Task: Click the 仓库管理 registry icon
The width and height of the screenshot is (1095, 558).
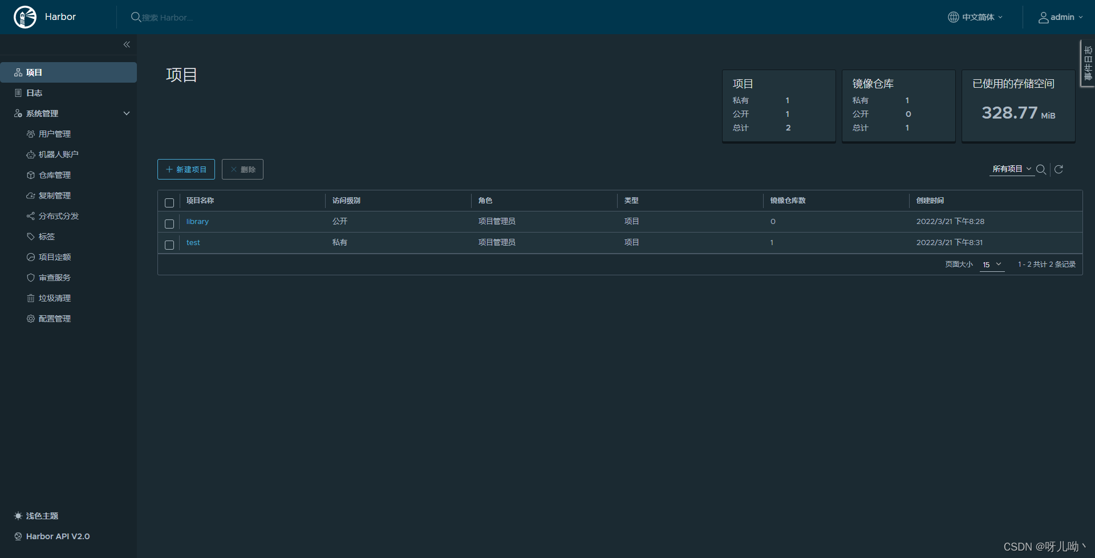Action: pyautogui.click(x=31, y=175)
